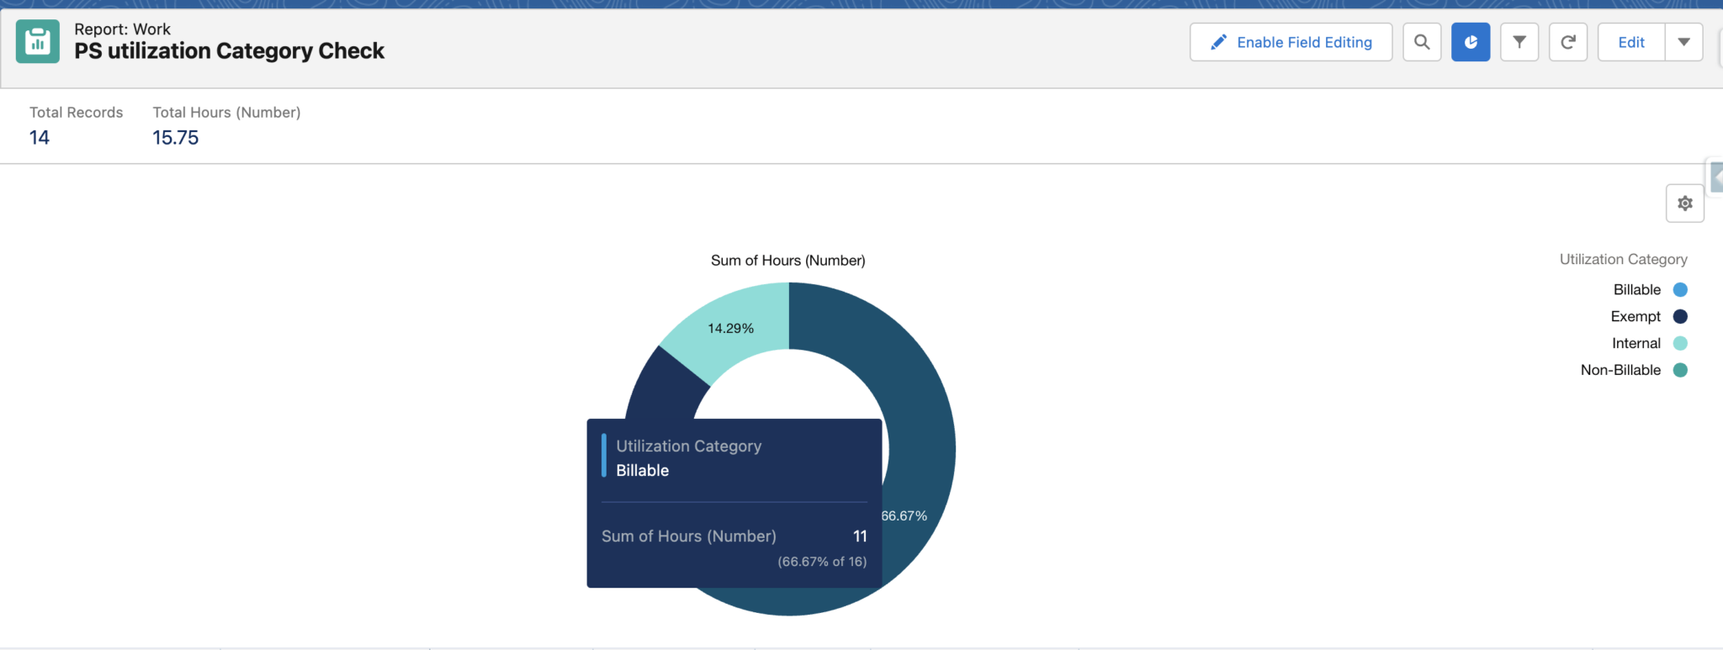Click the green report clipboard icon in header

[36, 40]
